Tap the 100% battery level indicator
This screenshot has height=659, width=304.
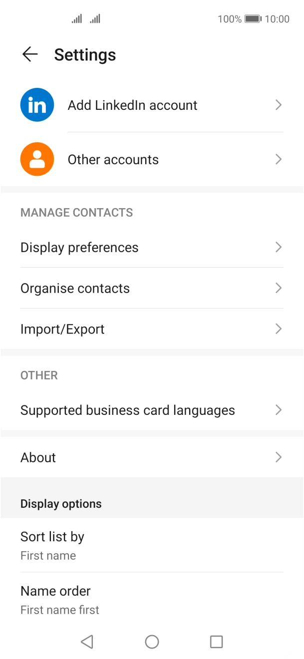[228, 19]
